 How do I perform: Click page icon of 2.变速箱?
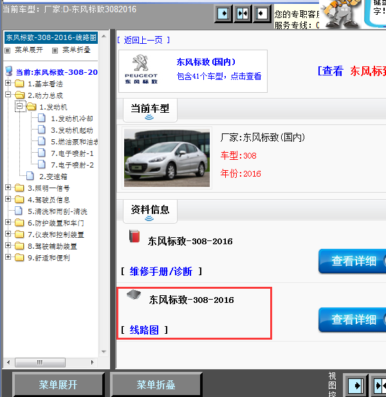pos(30,176)
